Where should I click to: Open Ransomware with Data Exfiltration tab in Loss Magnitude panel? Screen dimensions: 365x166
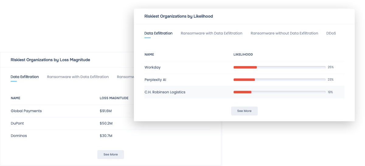[x=78, y=77]
